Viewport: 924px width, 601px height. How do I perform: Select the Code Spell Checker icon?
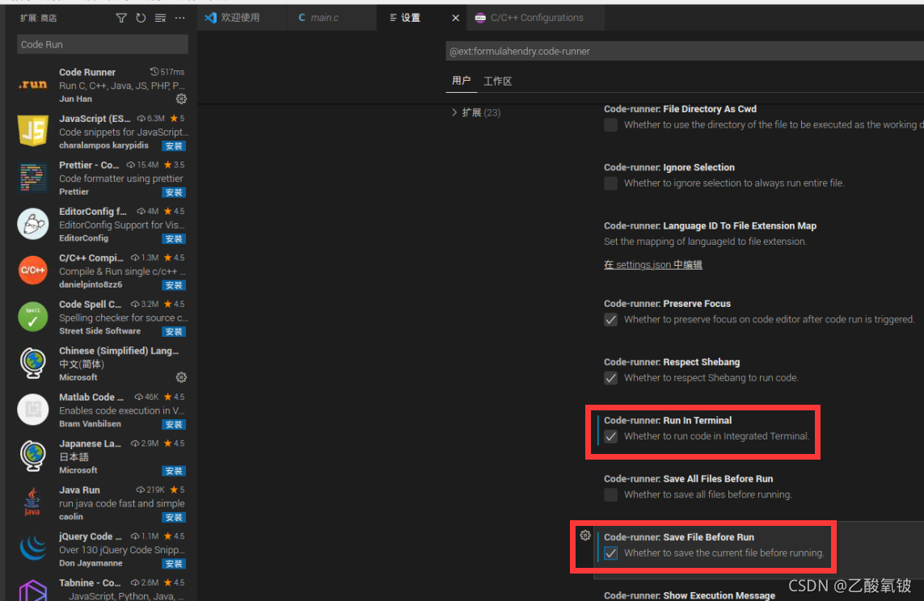coord(33,317)
